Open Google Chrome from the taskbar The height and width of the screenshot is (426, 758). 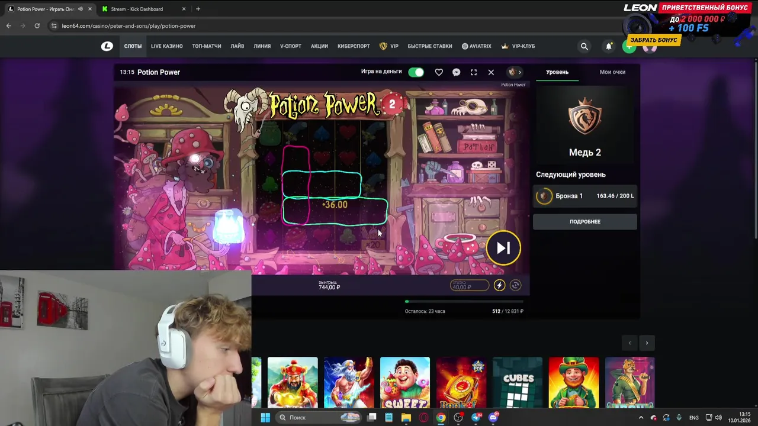(x=441, y=418)
